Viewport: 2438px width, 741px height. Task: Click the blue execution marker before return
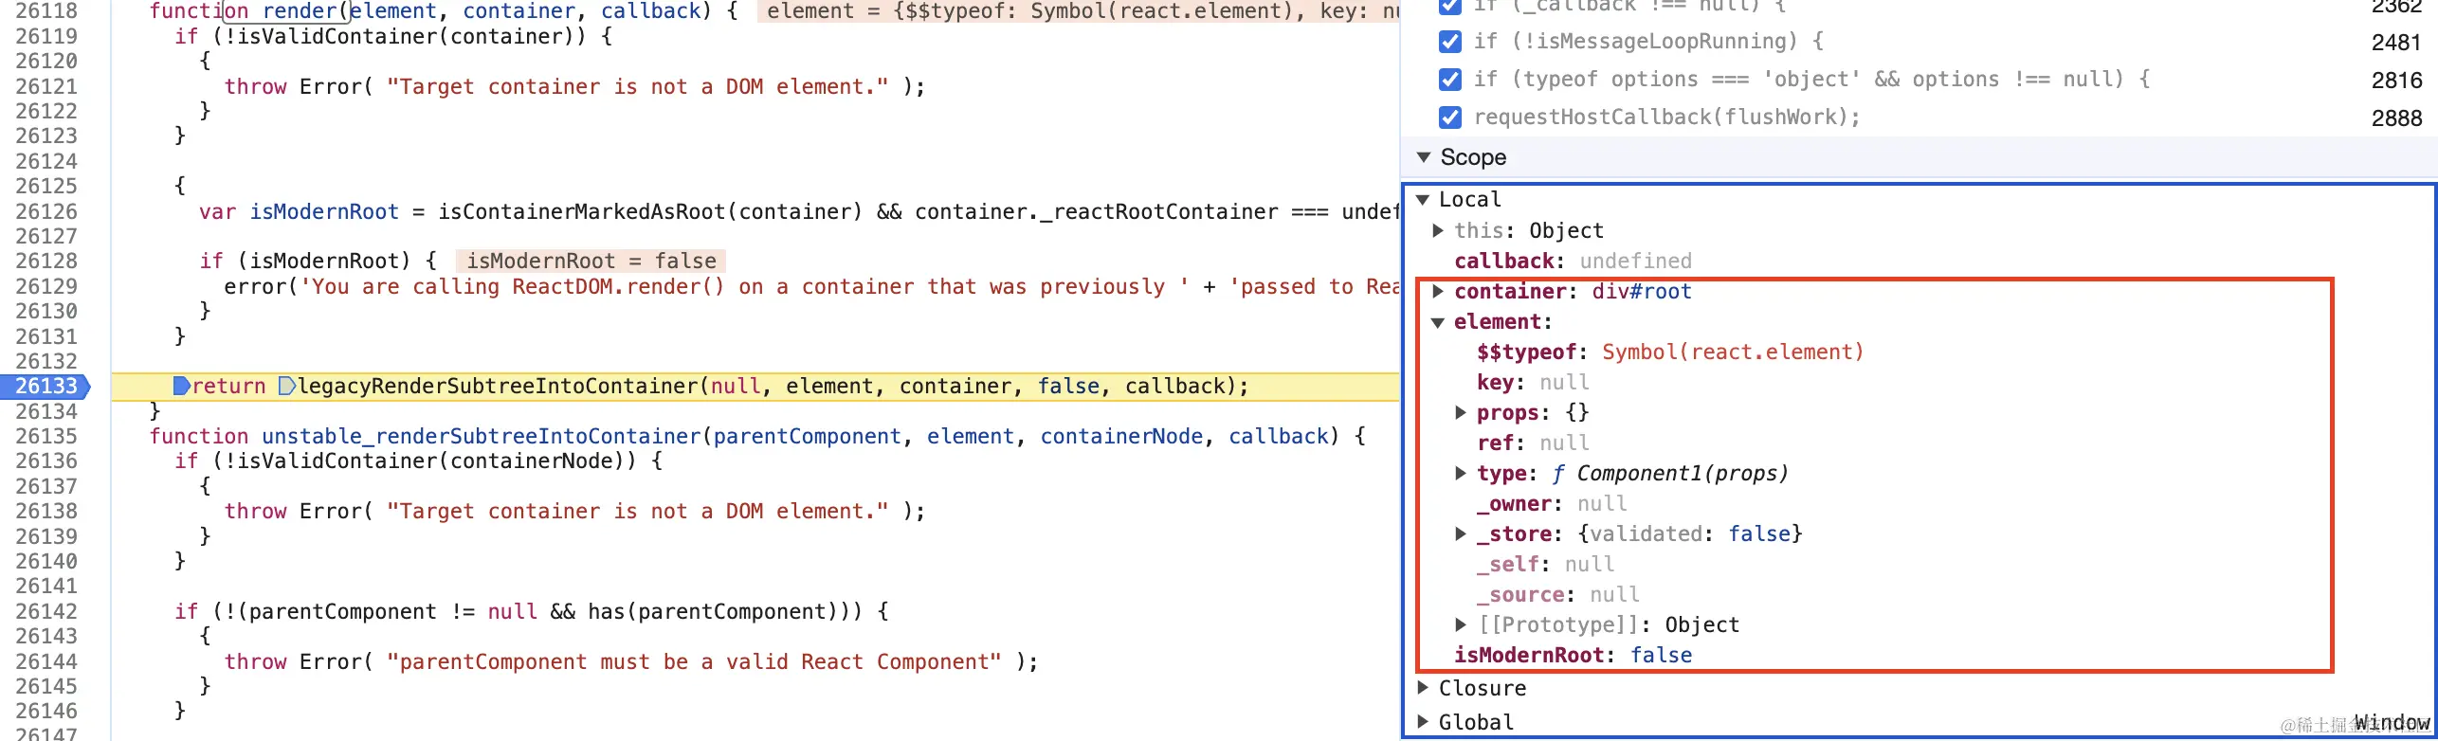[182, 386]
